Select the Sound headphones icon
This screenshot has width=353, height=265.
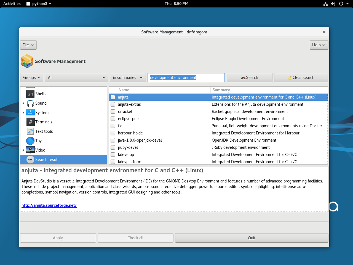point(30,103)
